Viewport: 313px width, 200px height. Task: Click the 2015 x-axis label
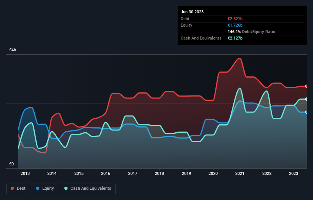[x=79, y=173]
